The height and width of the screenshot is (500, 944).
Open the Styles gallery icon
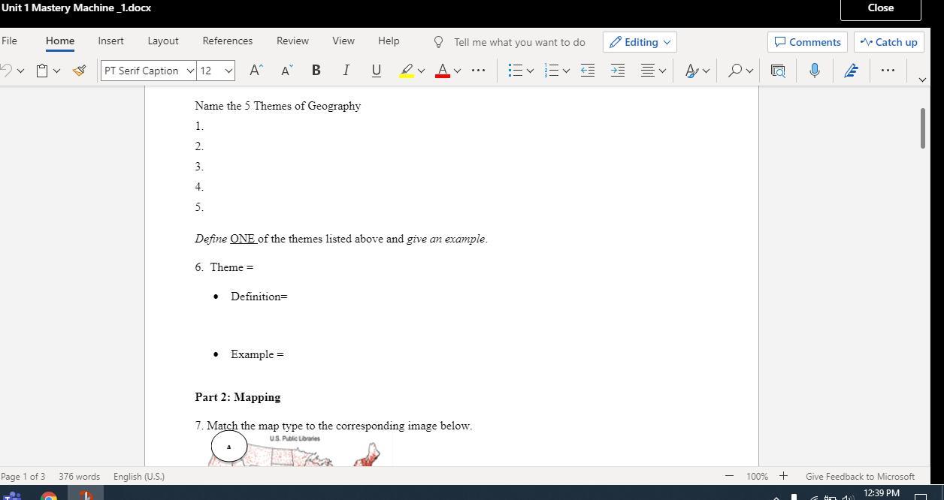[x=691, y=71]
